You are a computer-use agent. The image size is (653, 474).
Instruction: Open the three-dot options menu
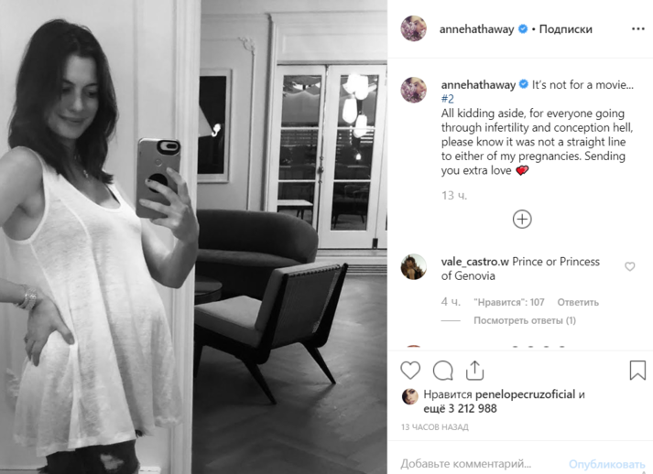point(638,28)
